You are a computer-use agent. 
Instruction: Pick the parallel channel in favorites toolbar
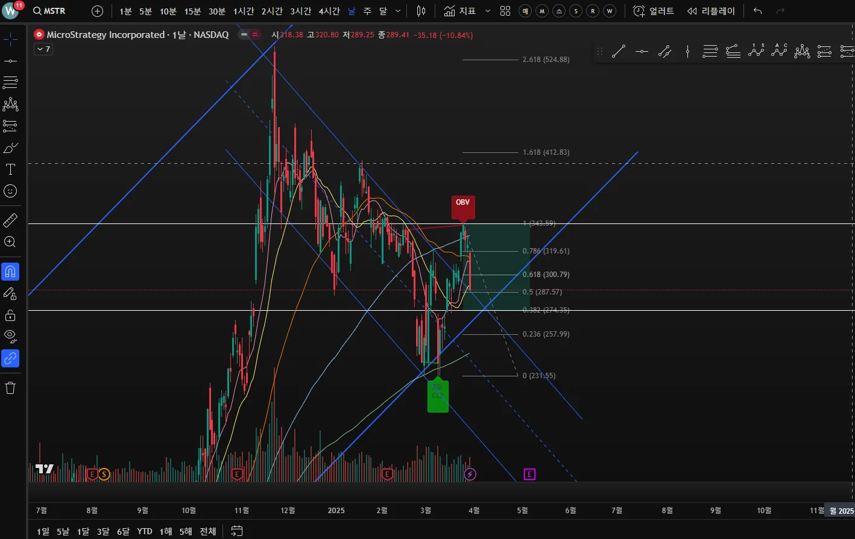664,52
